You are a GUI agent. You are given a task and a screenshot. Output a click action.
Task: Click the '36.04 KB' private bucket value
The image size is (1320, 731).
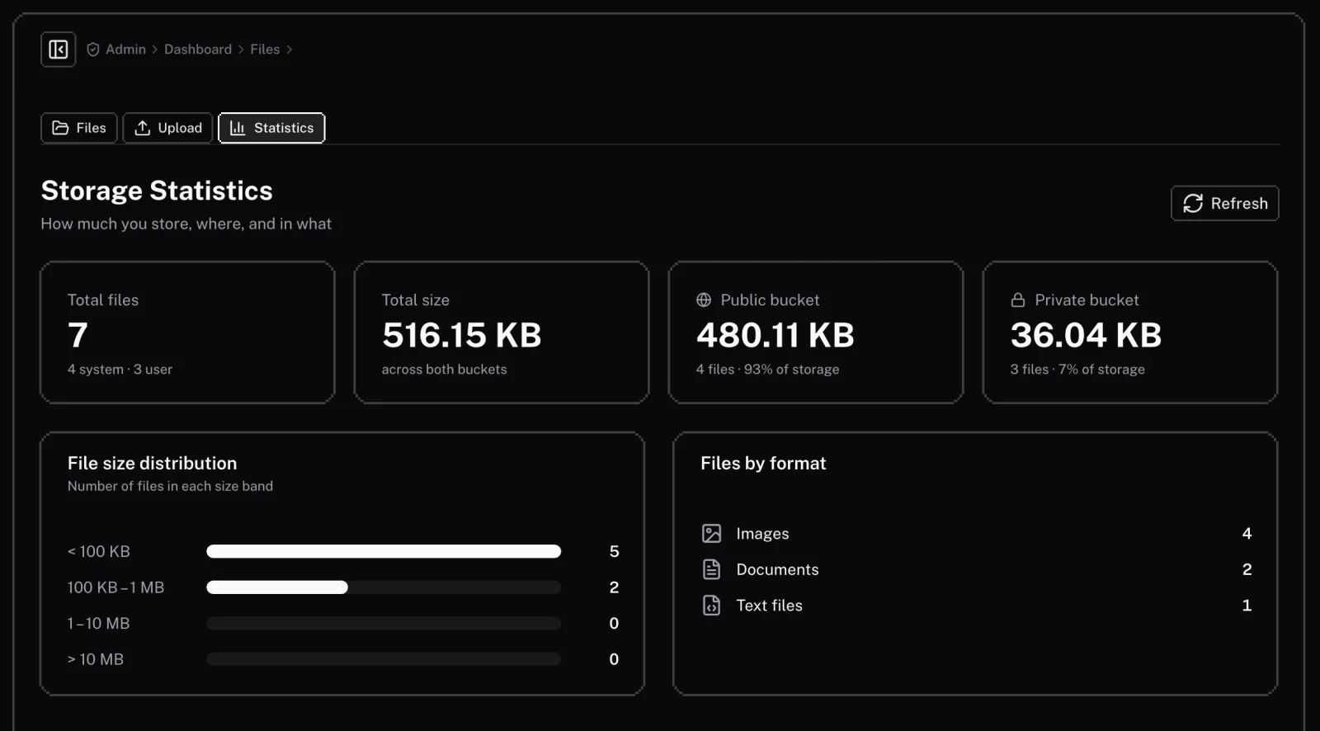click(x=1087, y=335)
